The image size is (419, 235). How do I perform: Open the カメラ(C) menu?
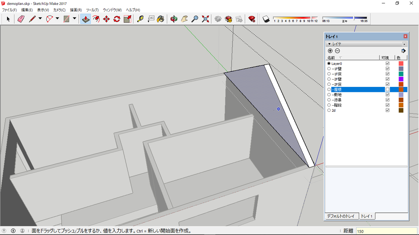pyautogui.click(x=59, y=10)
